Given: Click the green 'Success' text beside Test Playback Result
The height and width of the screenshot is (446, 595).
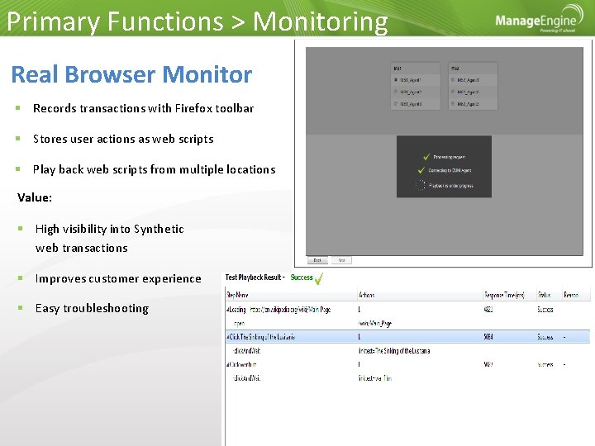Looking at the screenshot, I should pos(302,278).
